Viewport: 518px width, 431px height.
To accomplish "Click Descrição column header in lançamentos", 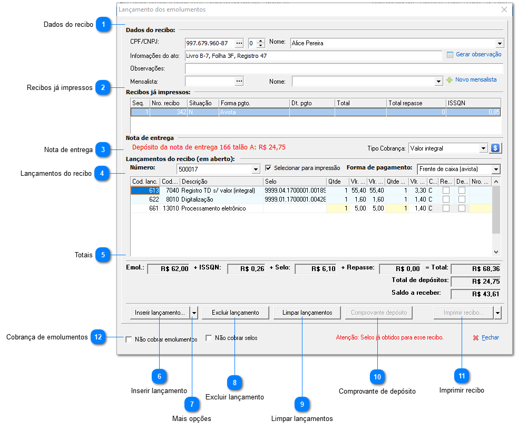I will [x=222, y=182].
